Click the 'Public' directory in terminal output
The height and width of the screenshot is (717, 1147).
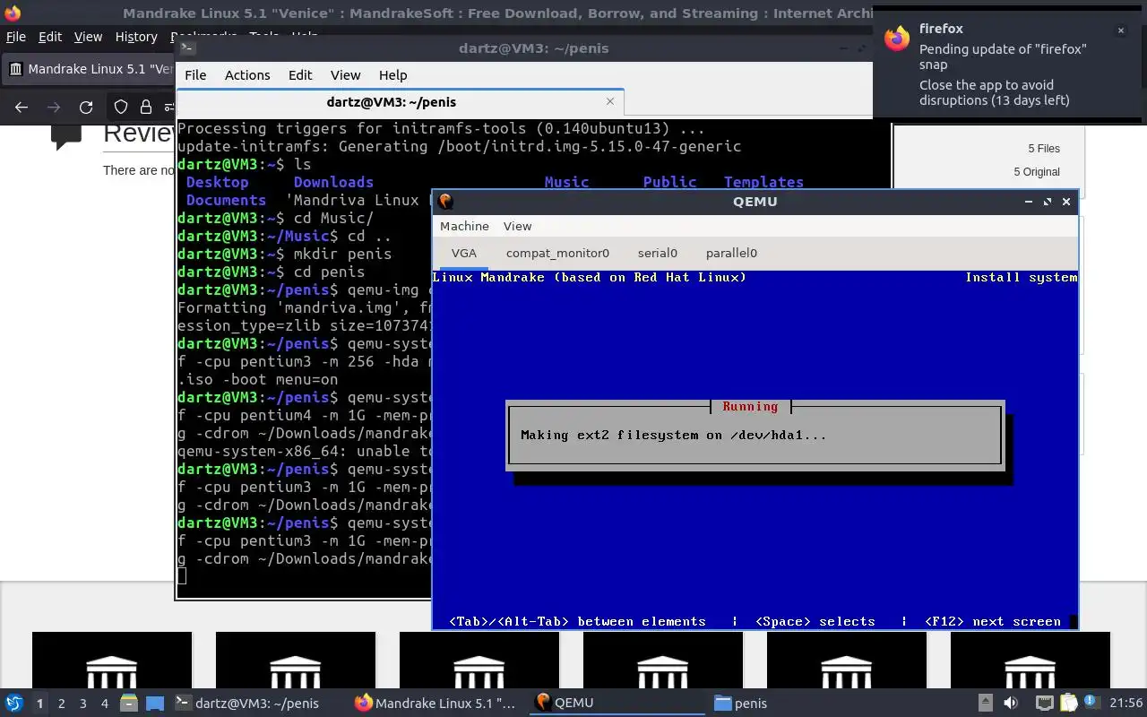[669, 182]
